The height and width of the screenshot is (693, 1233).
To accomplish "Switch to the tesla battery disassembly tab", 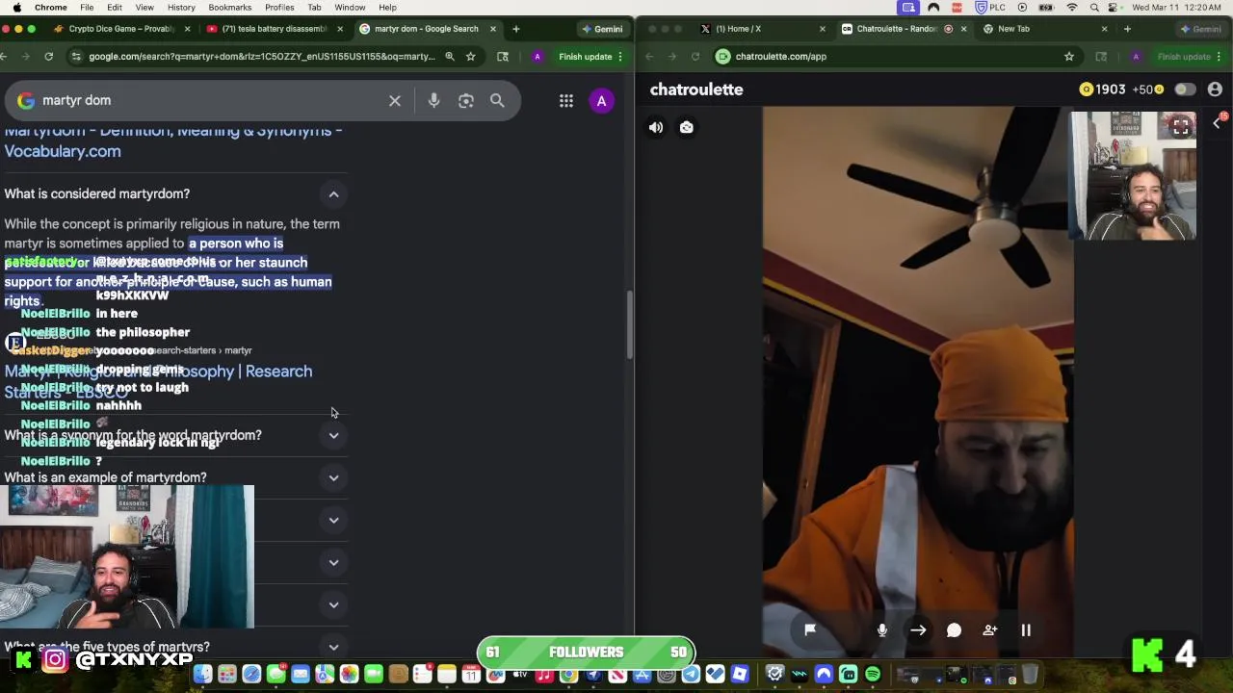I will click(x=274, y=29).
